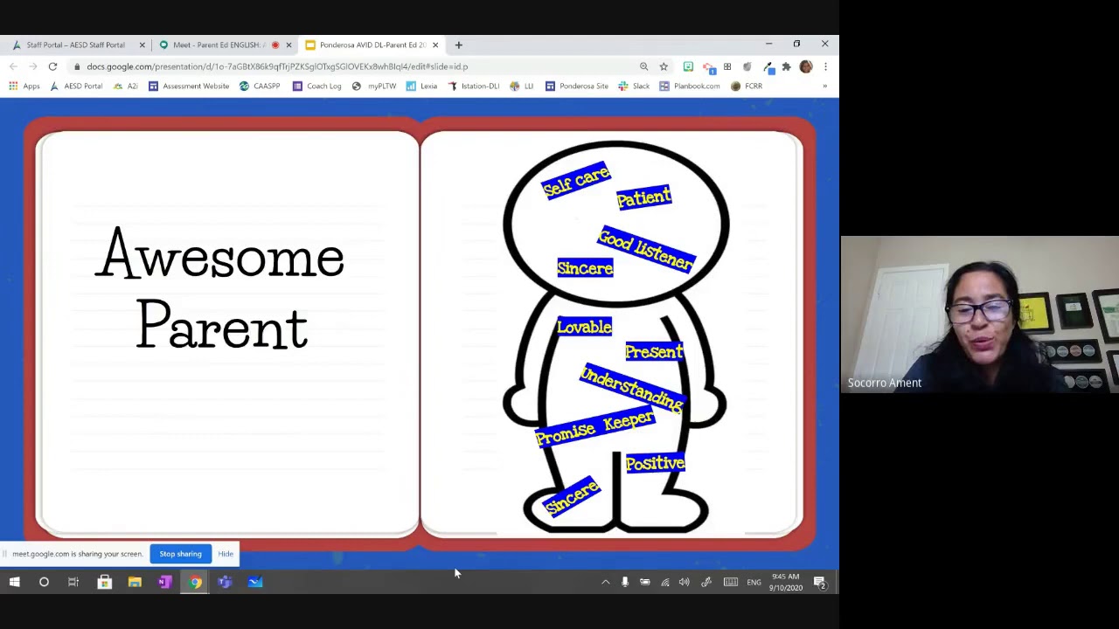Go forward to the next page
Viewport: 1119px width, 629px height.
pos(32,66)
